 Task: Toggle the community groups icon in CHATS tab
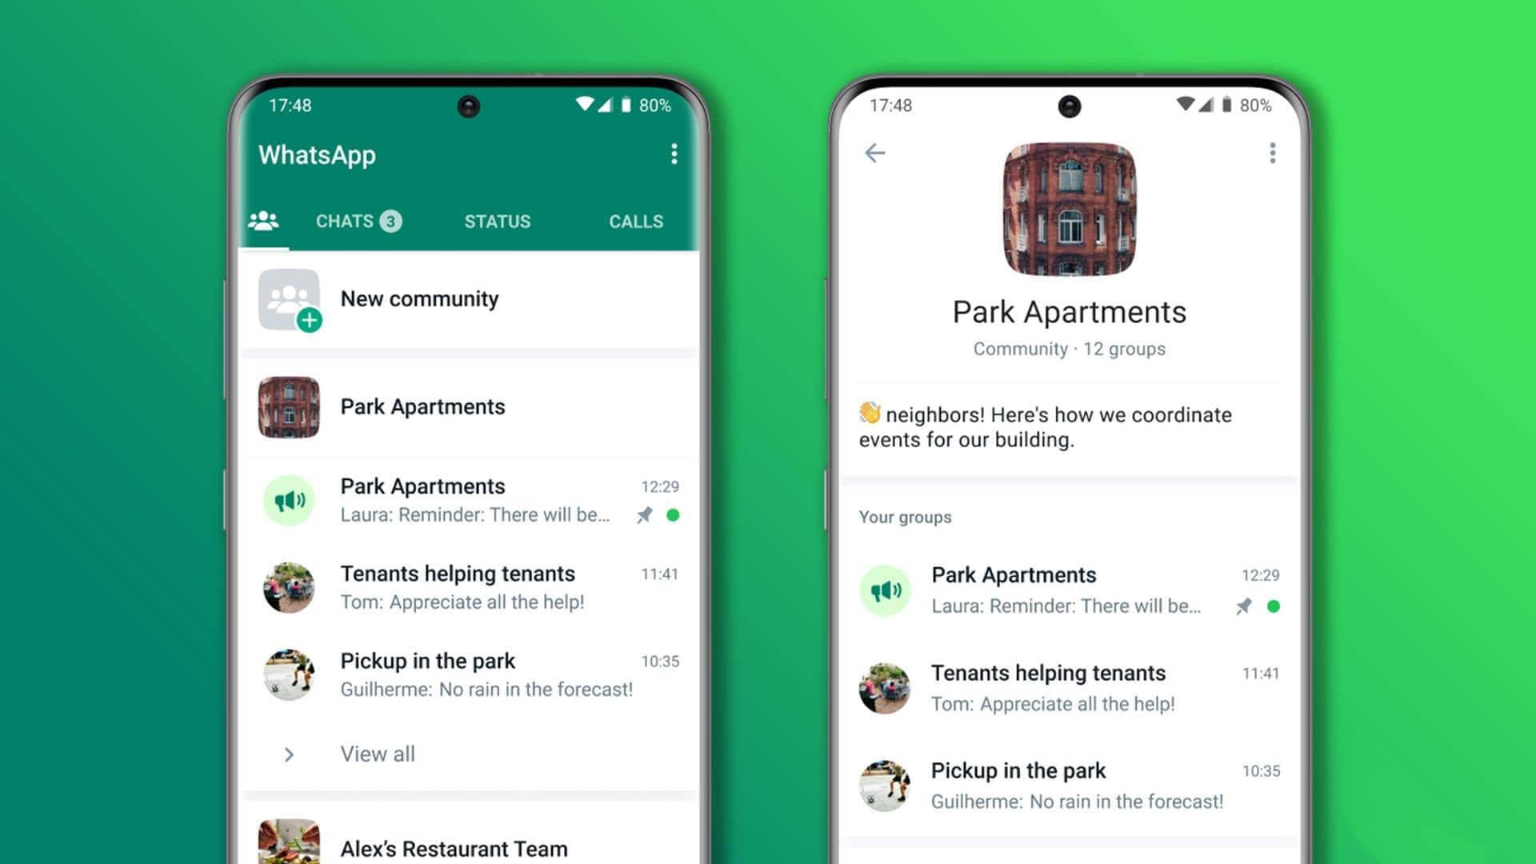tap(265, 221)
